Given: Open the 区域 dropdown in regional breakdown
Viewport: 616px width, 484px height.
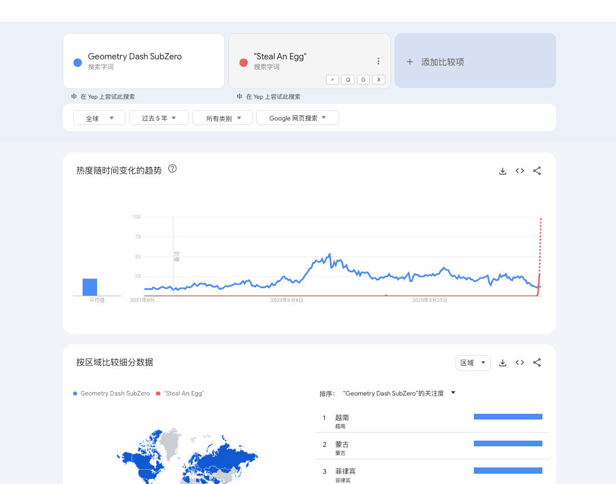Looking at the screenshot, I should 473,362.
